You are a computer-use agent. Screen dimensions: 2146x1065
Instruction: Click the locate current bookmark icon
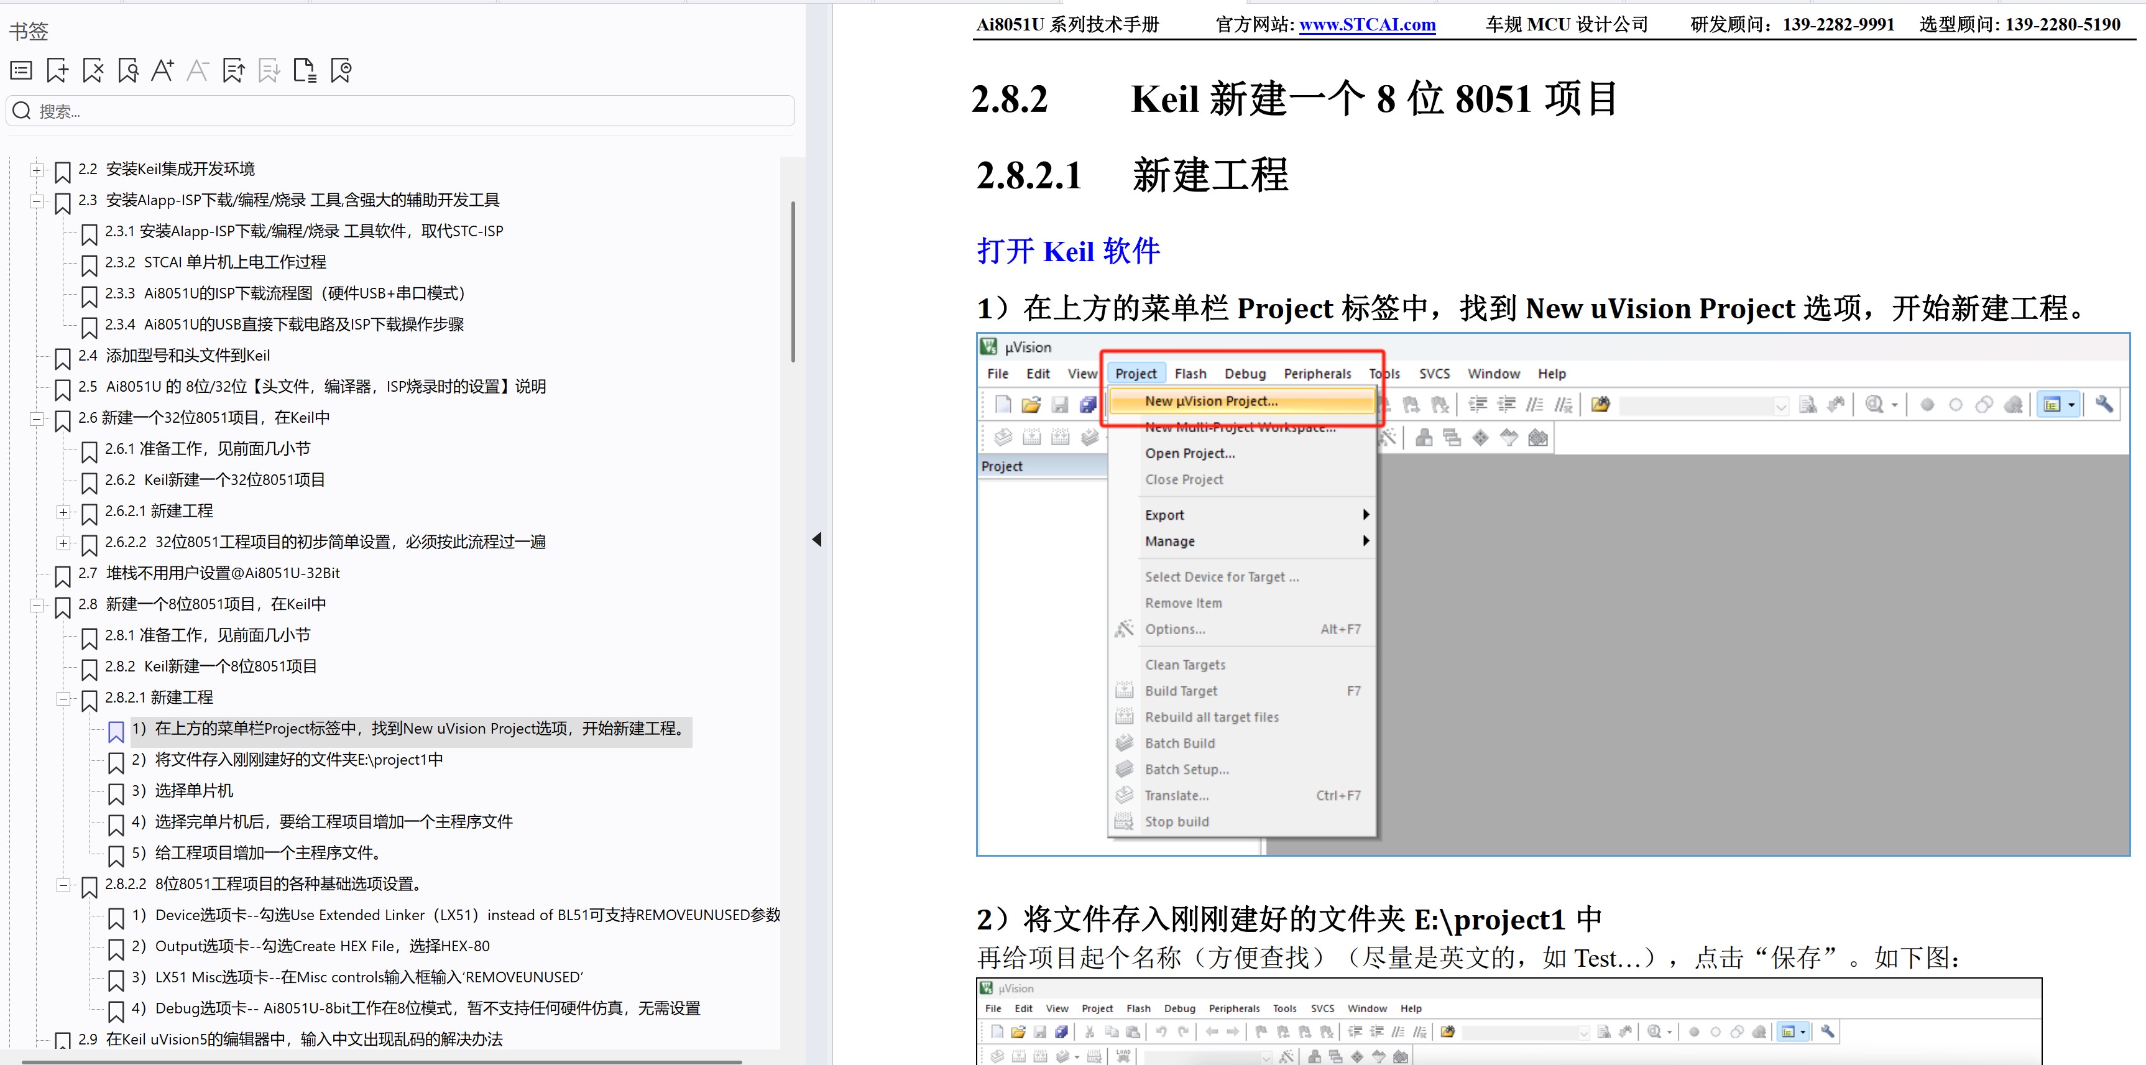click(341, 71)
